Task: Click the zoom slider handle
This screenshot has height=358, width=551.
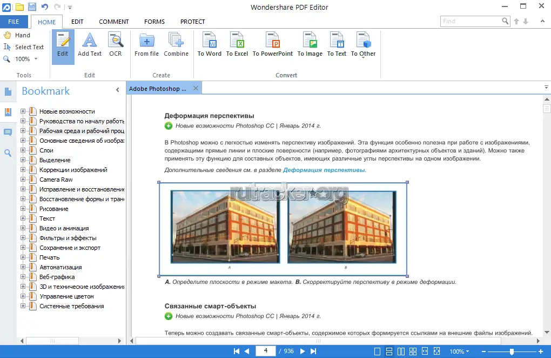Action: (512, 352)
